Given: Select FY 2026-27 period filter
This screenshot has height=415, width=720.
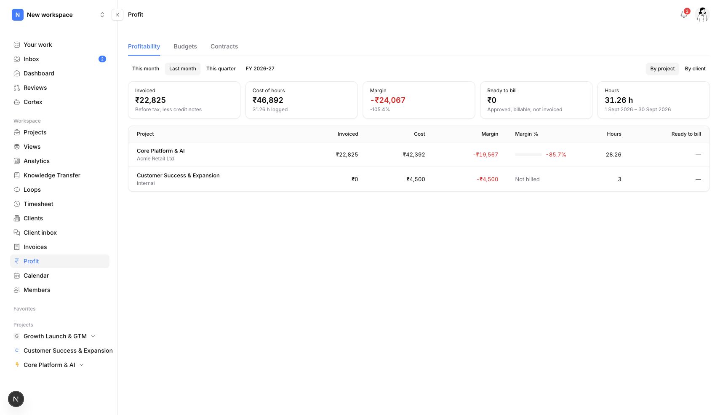Looking at the screenshot, I should [260, 69].
